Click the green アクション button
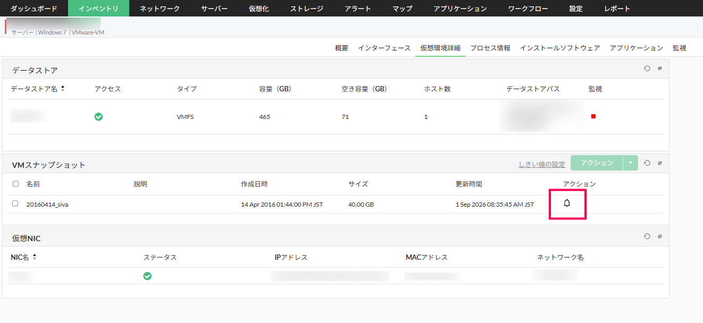 point(597,163)
